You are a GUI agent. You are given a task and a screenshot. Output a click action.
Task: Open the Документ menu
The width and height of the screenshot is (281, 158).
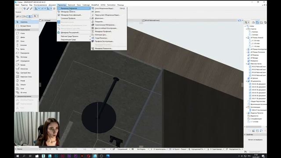[x=52, y=5]
